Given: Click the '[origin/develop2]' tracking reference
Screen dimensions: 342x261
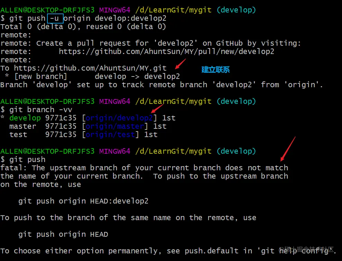Looking at the screenshot, I should 119,118.
